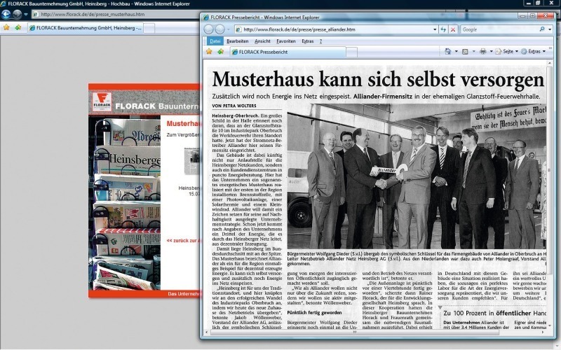This screenshot has height=350, width=561.
Task: Open recent pages dropdown beside forward button
Action: tap(229, 29)
